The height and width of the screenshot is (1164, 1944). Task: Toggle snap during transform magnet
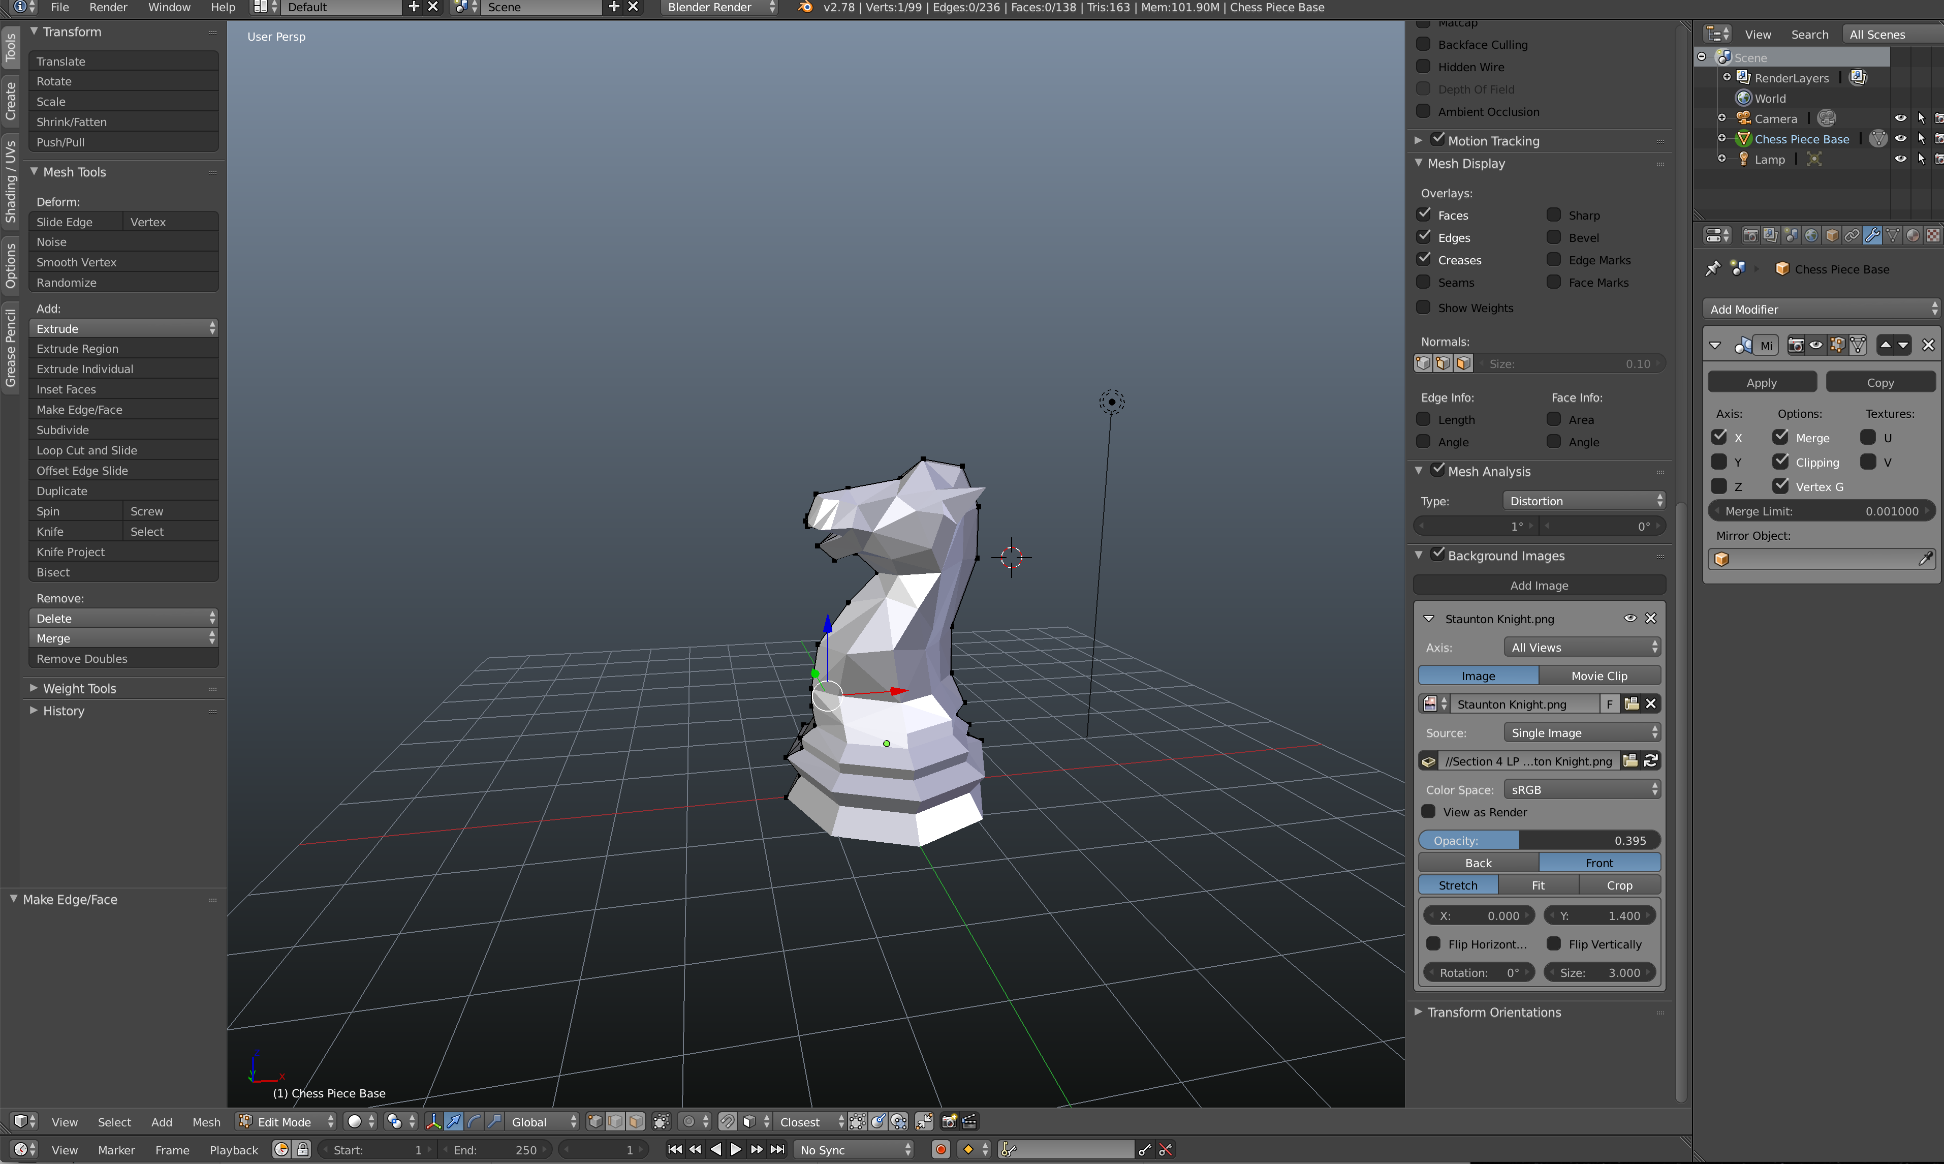click(728, 1122)
